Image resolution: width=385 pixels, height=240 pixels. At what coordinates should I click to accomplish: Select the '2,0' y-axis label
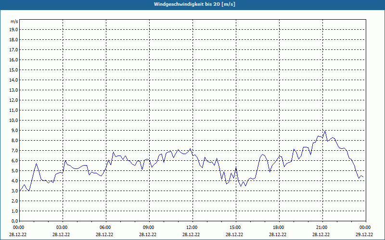[15, 201]
